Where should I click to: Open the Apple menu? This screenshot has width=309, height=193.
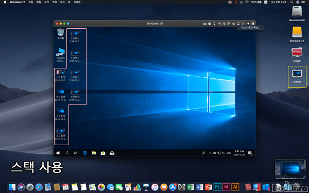click(x=5, y=2)
